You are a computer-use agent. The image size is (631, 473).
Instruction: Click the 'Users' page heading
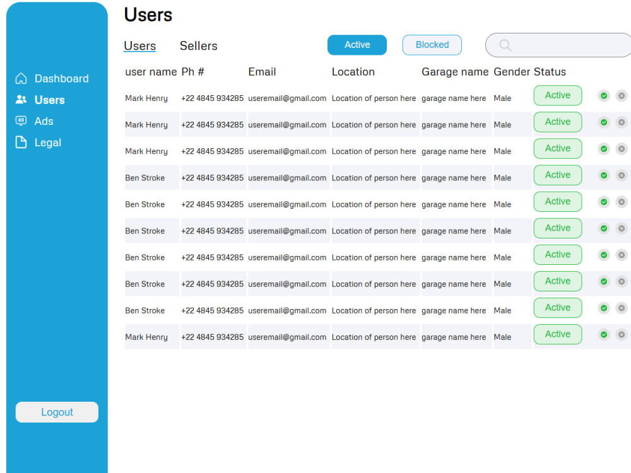coord(148,15)
